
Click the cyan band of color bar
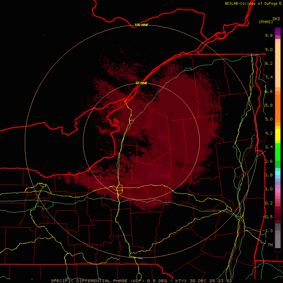click(x=278, y=173)
